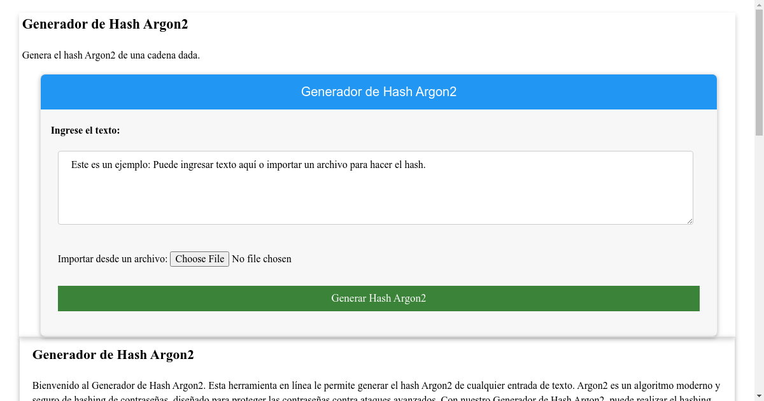The width and height of the screenshot is (764, 401).
Task: Click the 'Importar desde un archivo:' label
Action: click(112, 258)
